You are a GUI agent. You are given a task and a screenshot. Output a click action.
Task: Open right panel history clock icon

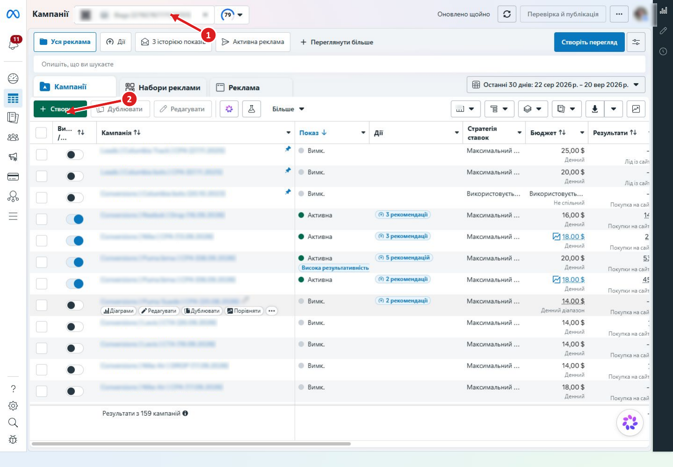tap(663, 51)
